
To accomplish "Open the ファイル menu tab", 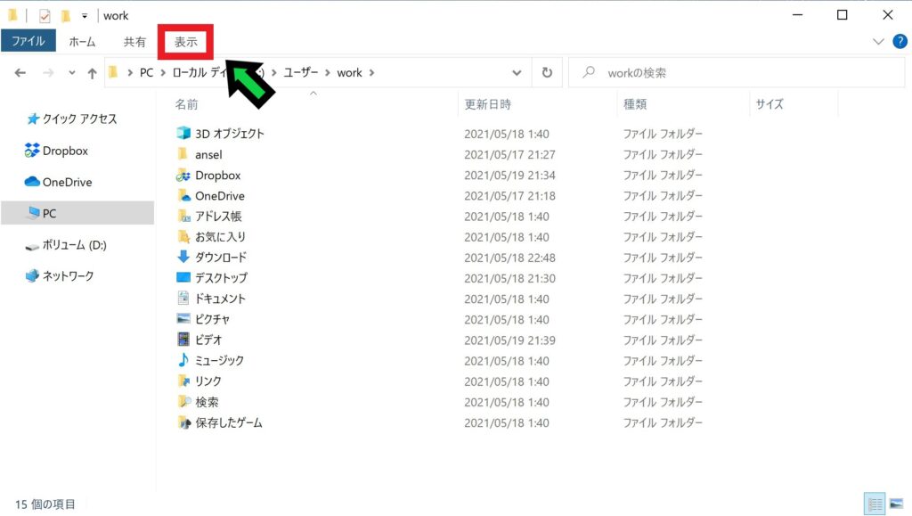I will (28, 41).
